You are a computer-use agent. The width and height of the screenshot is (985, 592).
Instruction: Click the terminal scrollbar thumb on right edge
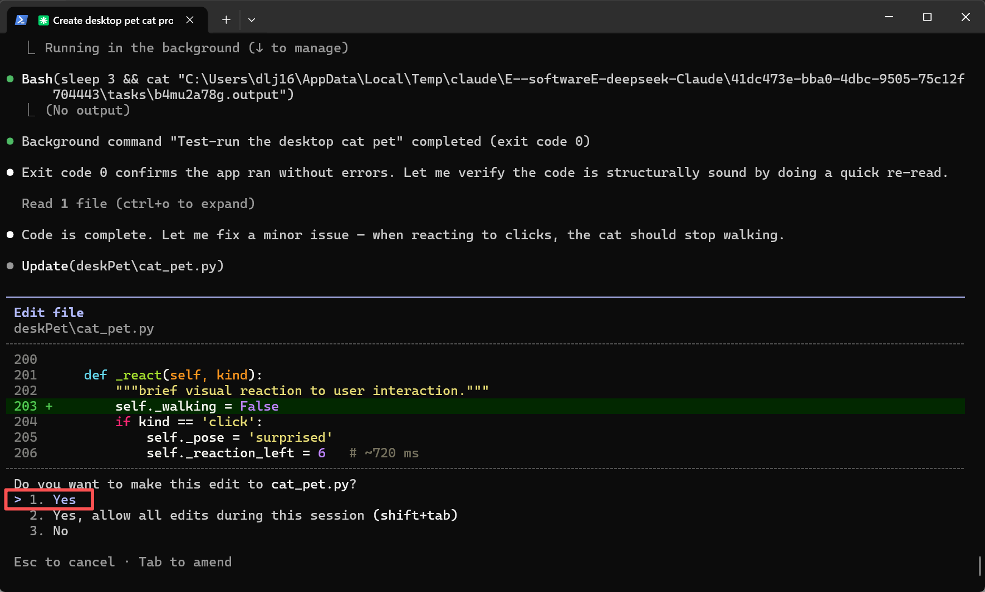pos(979,566)
